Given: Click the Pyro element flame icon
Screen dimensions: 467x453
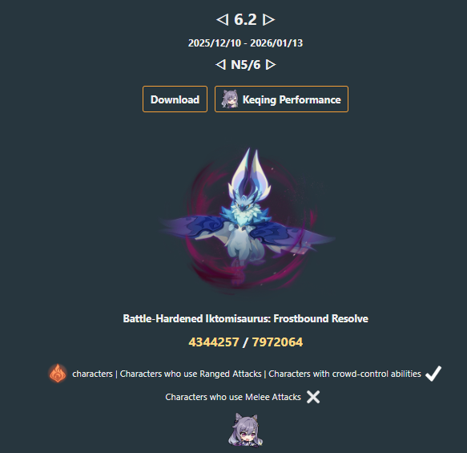Looking at the screenshot, I should tap(58, 373).
